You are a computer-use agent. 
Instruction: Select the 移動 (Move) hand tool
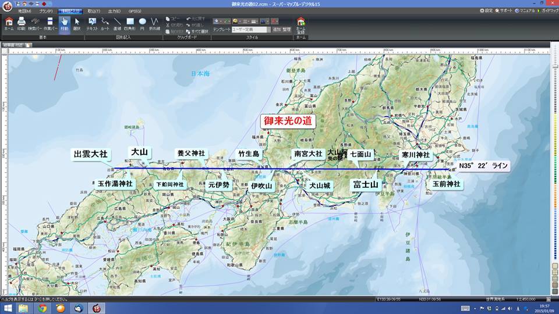coord(64,23)
